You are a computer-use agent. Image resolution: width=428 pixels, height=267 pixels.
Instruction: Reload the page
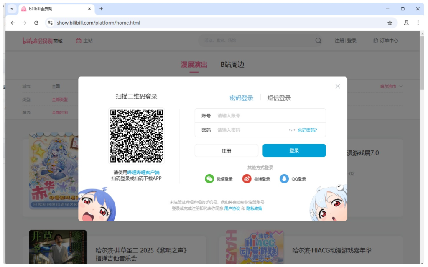coord(36,23)
